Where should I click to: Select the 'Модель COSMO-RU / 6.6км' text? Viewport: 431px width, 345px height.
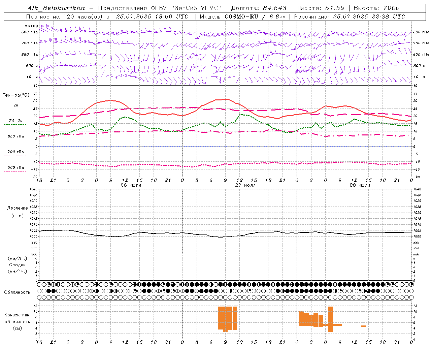coord(242,17)
